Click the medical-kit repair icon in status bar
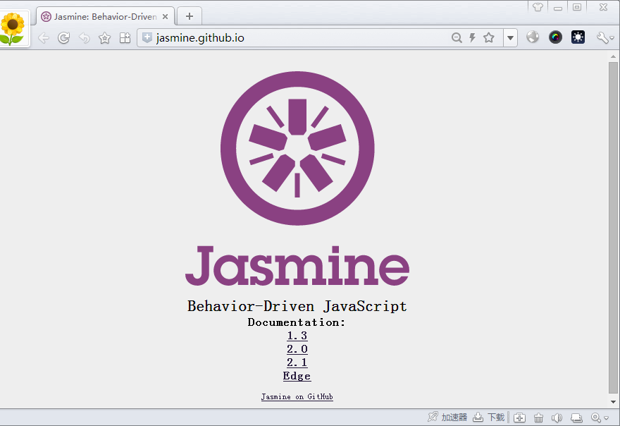 (x=519, y=418)
